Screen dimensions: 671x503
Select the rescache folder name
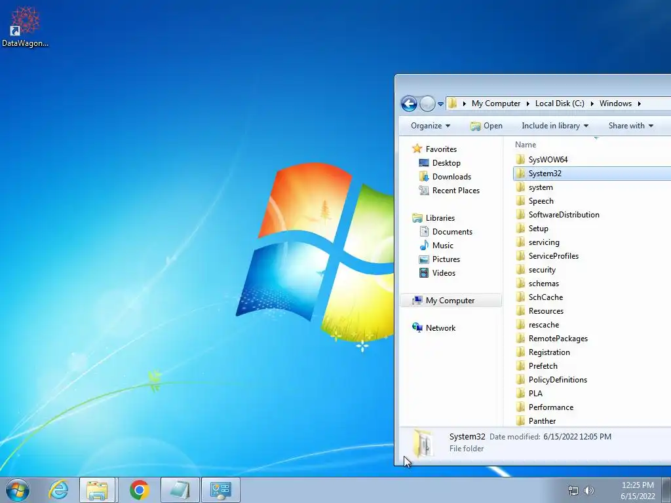(543, 325)
